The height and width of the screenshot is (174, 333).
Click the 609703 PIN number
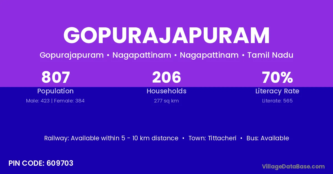(x=60, y=163)
